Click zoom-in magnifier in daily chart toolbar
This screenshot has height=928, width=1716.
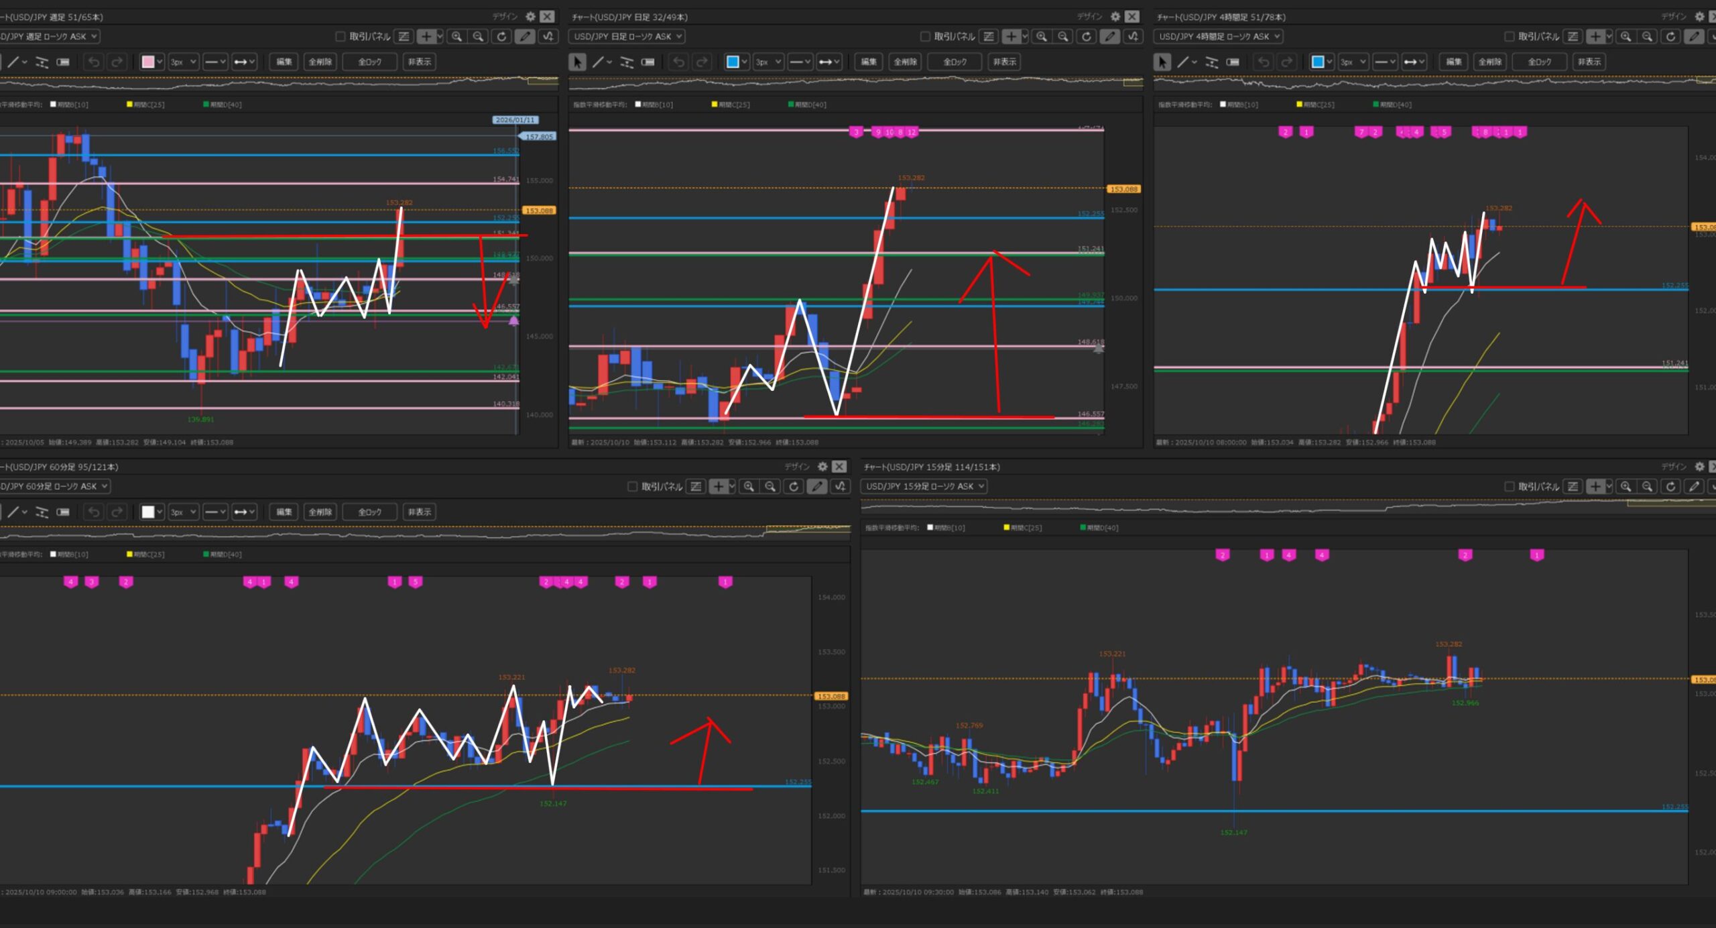point(1041,37)
